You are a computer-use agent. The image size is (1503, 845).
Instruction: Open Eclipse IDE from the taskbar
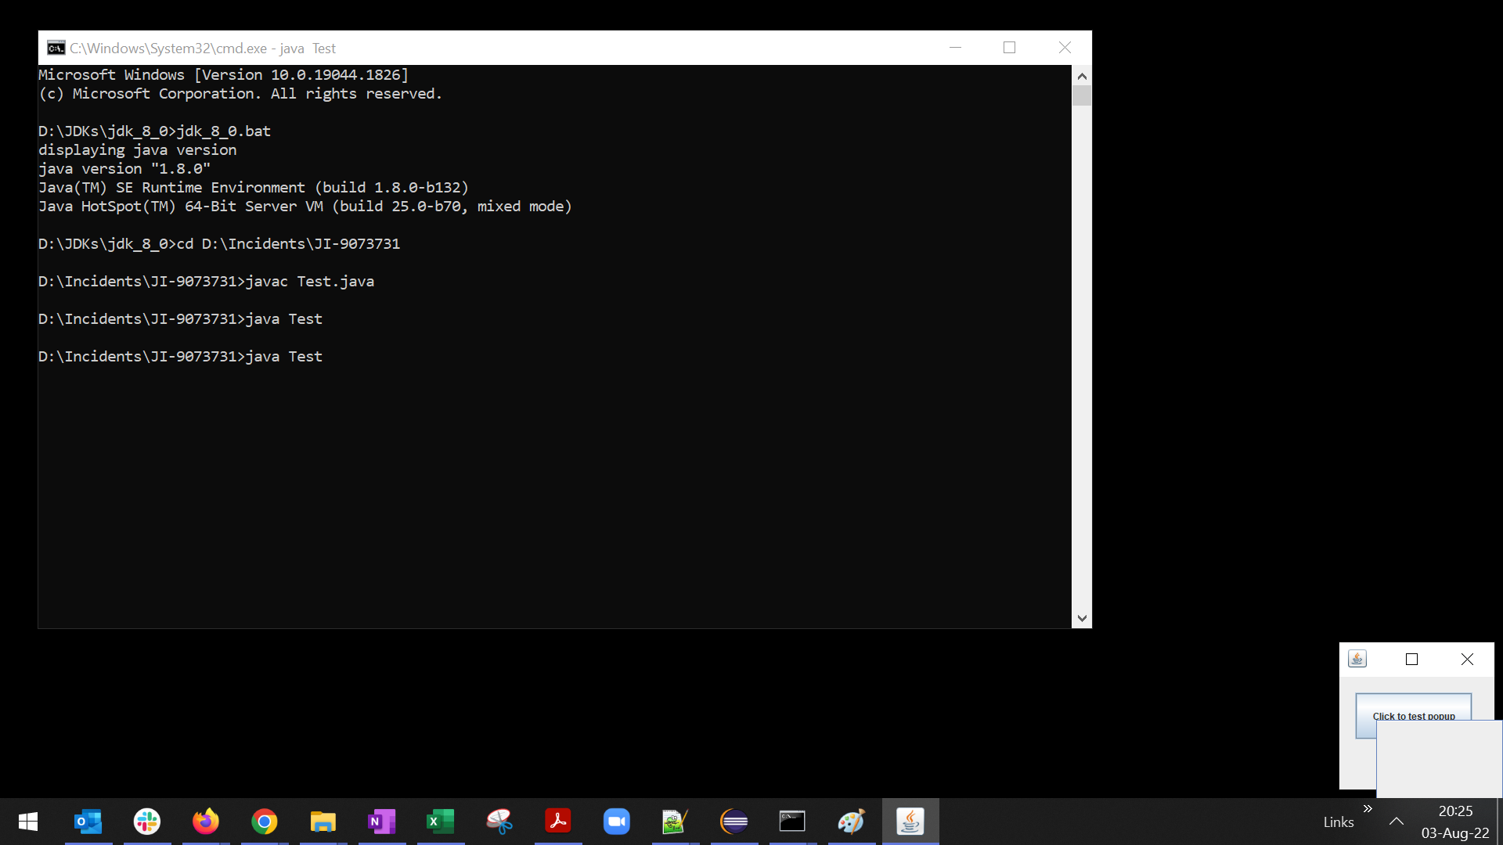click(733, 822)
